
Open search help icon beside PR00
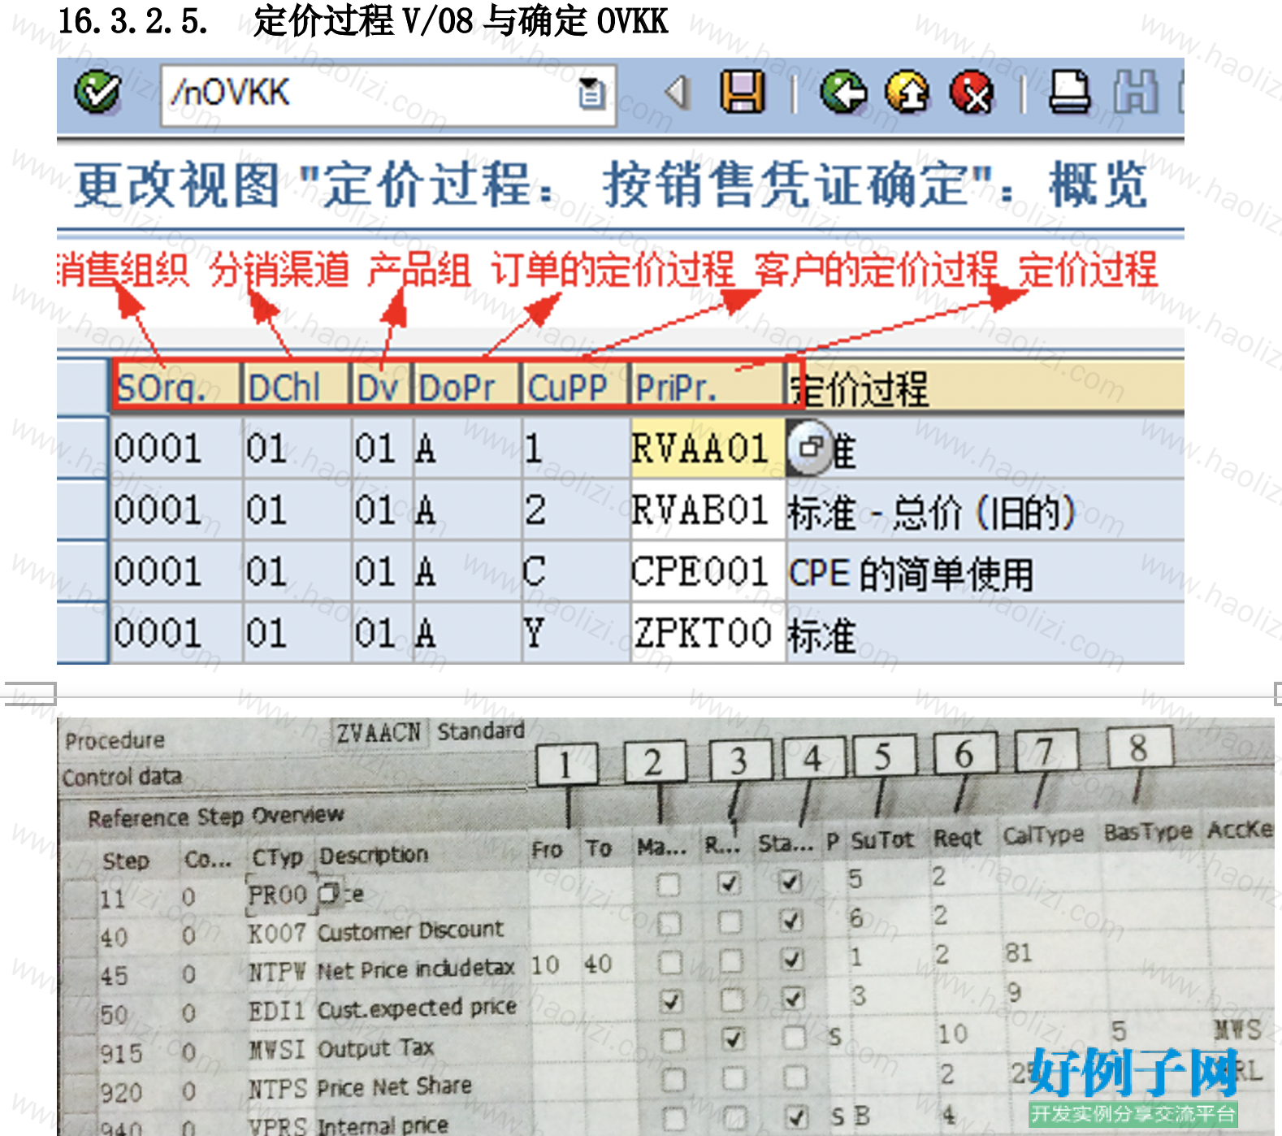pos(329,893)
